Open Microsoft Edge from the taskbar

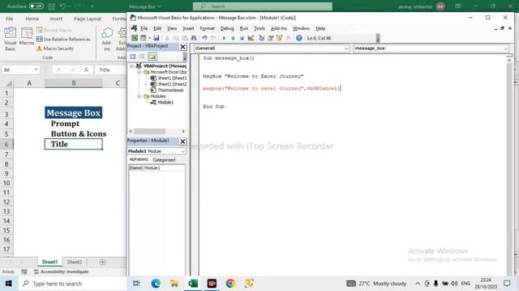click(156, 284)
